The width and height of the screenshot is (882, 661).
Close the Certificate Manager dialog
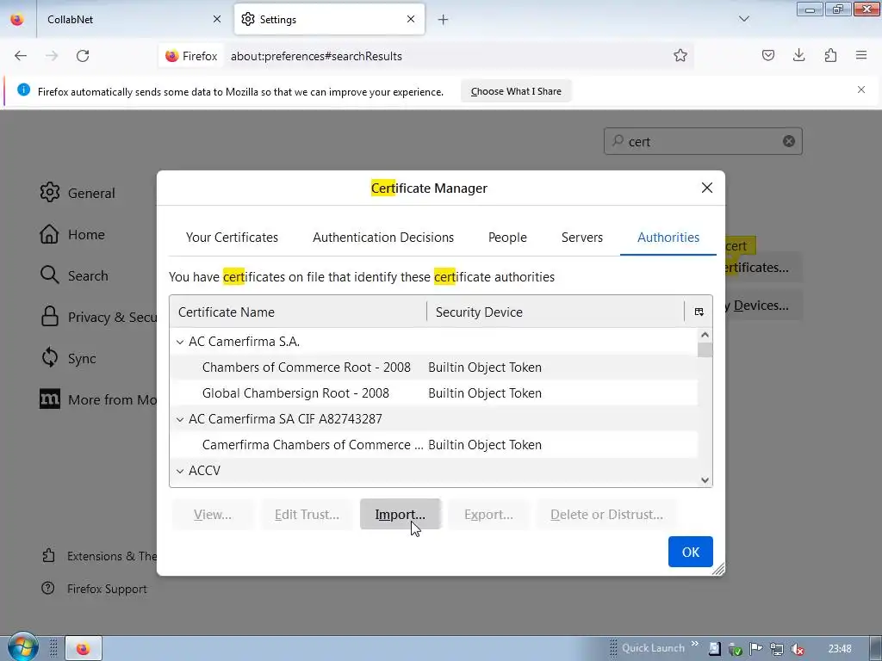pos(707,188)
